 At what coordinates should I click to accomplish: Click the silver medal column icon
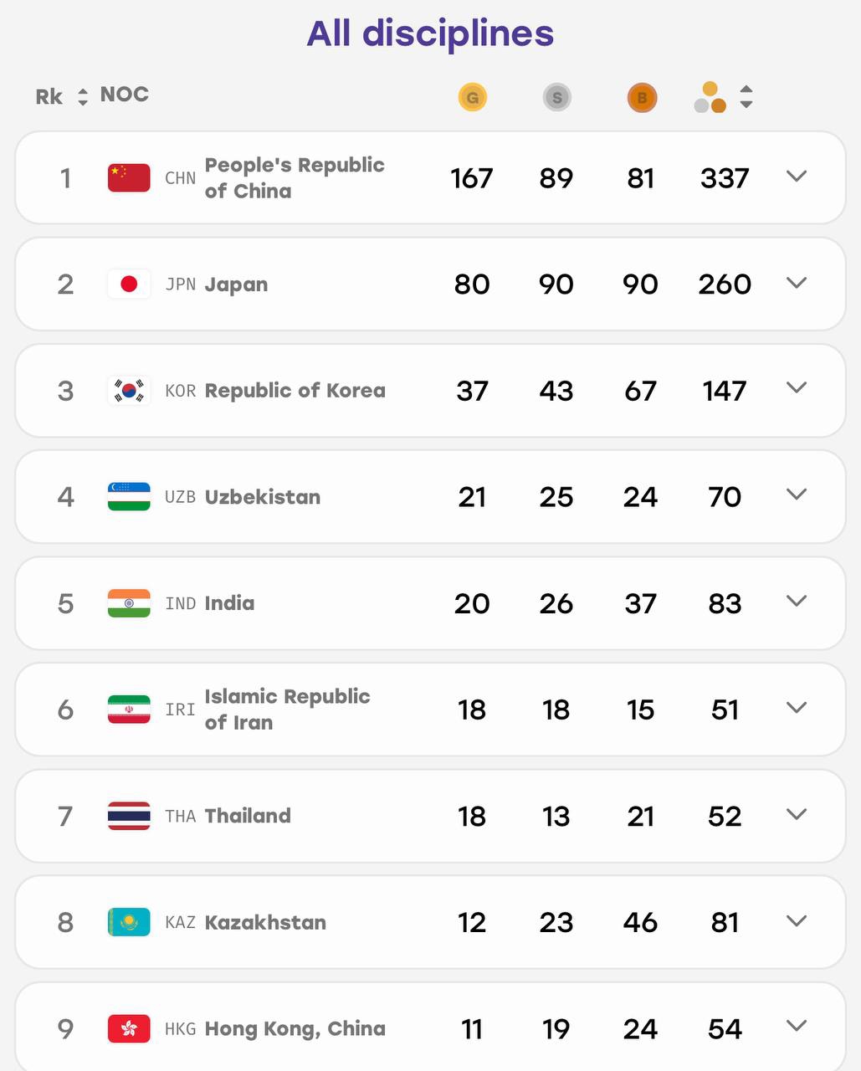(x=556, y=97)
